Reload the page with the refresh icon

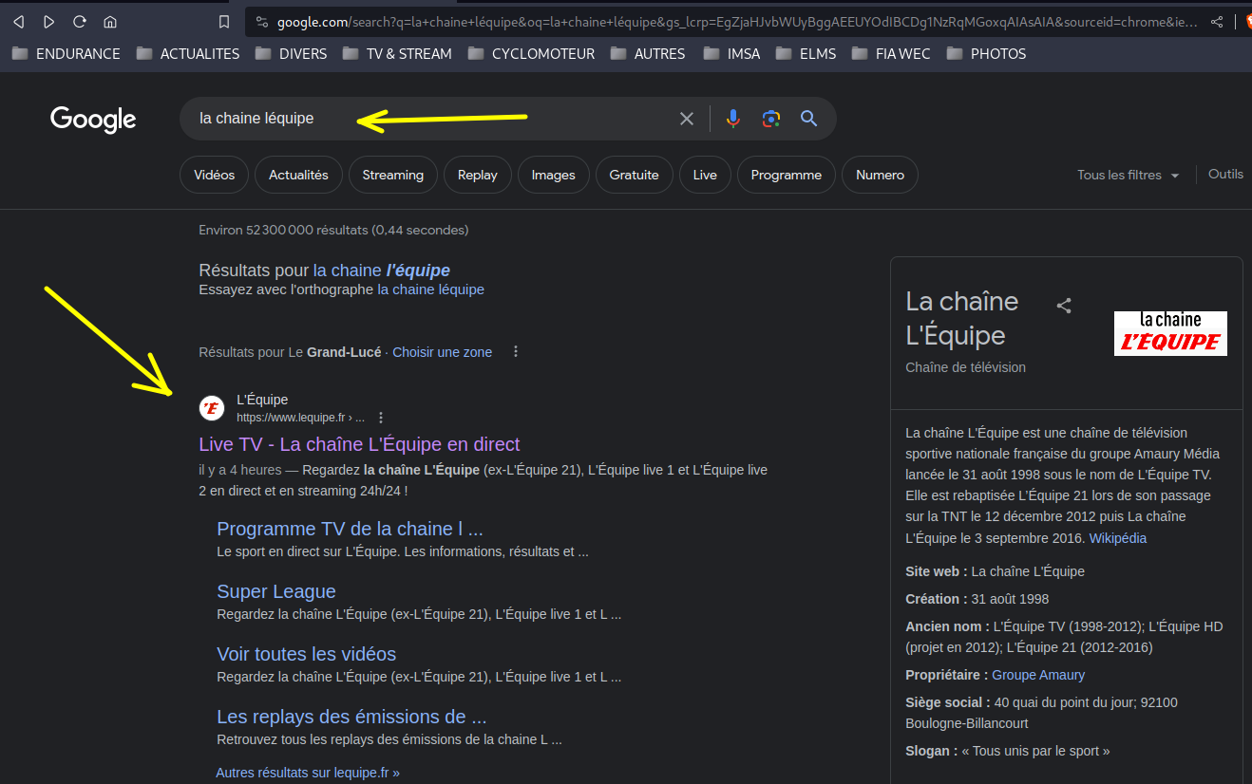[x=80, y=22]
